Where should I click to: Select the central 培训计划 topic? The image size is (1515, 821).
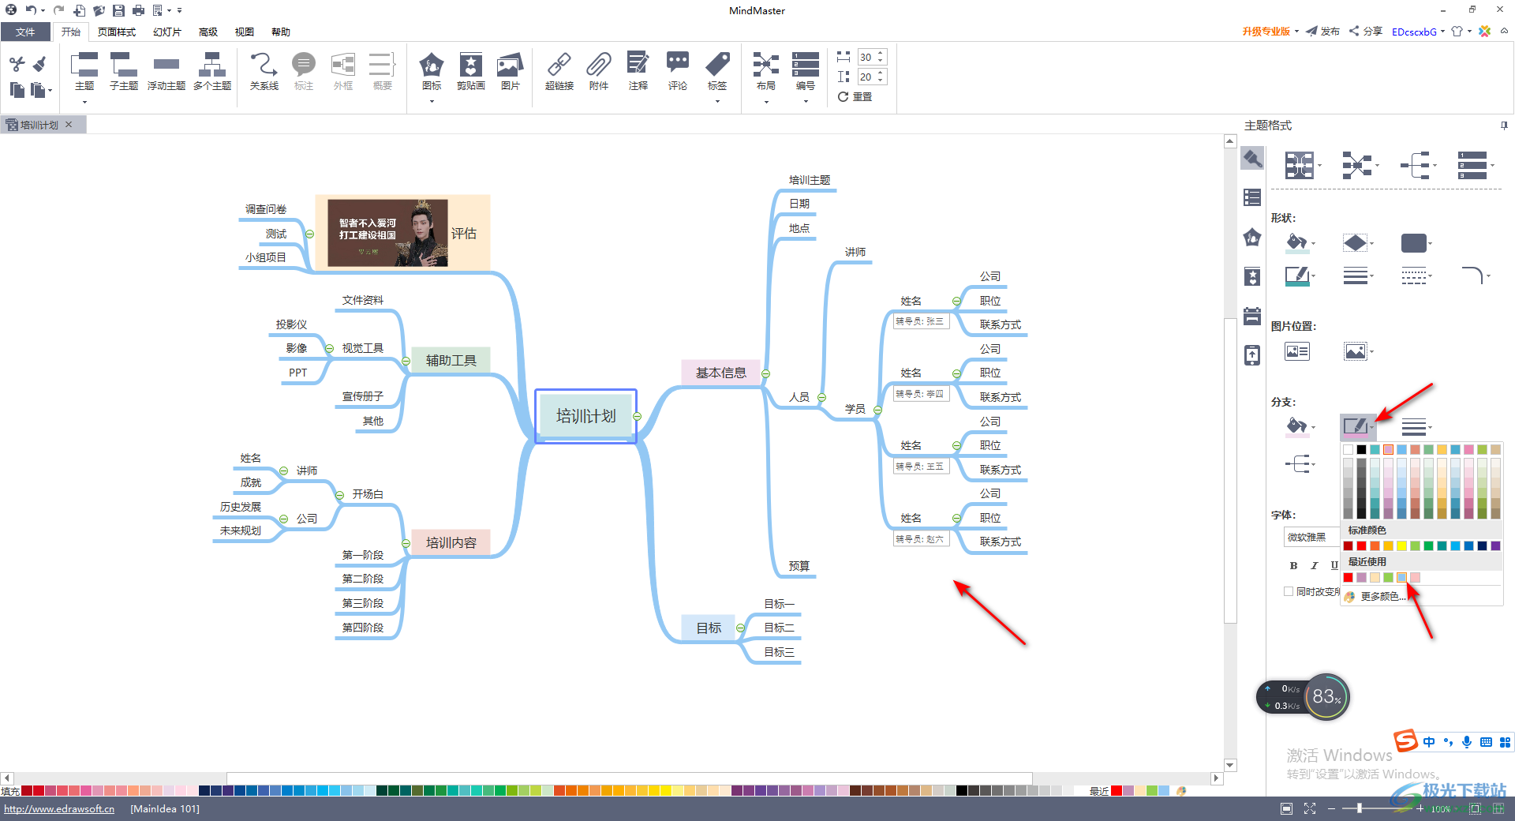(585, 416)
